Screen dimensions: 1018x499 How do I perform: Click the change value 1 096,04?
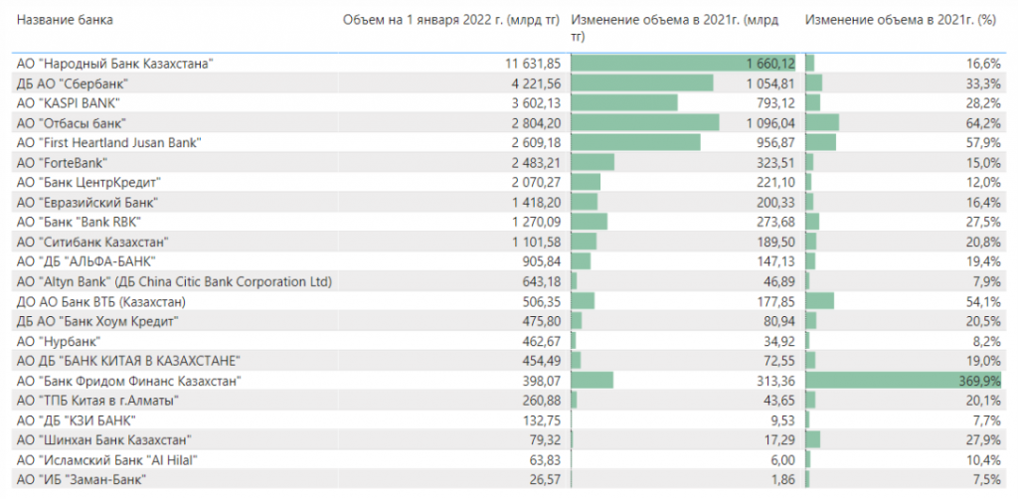[770, 123]
